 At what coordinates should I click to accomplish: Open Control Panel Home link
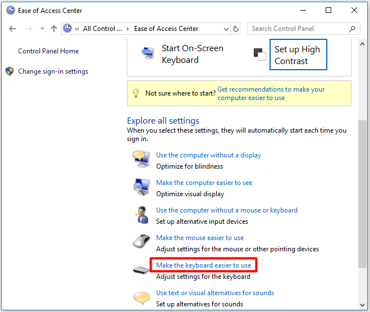point(48,51)
